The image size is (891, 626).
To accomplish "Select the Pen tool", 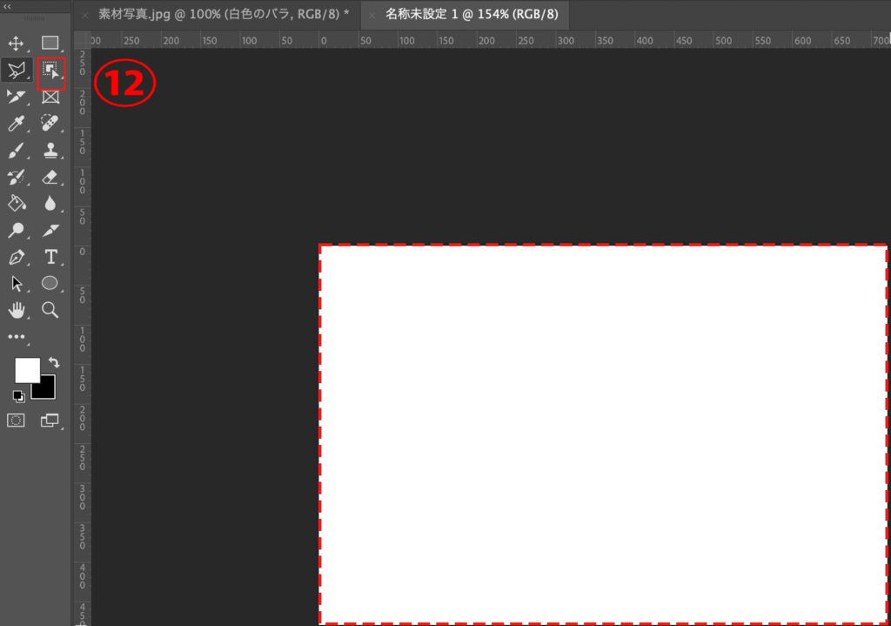I will click(x=16, y=257).
